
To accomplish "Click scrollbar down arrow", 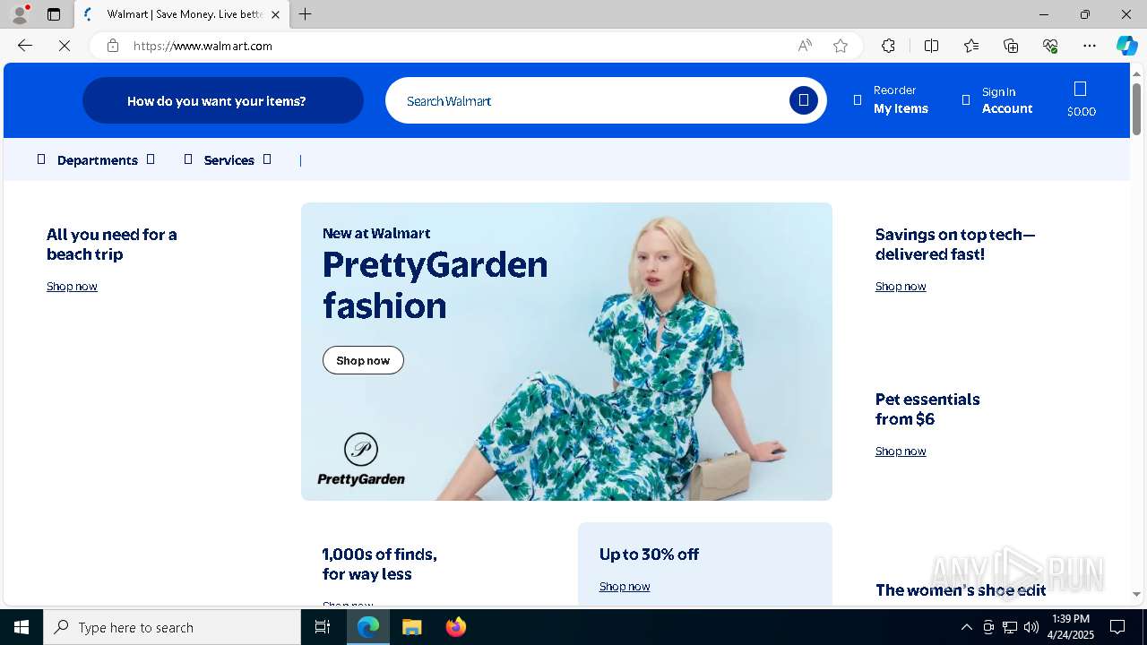I will coord(1137,594).
